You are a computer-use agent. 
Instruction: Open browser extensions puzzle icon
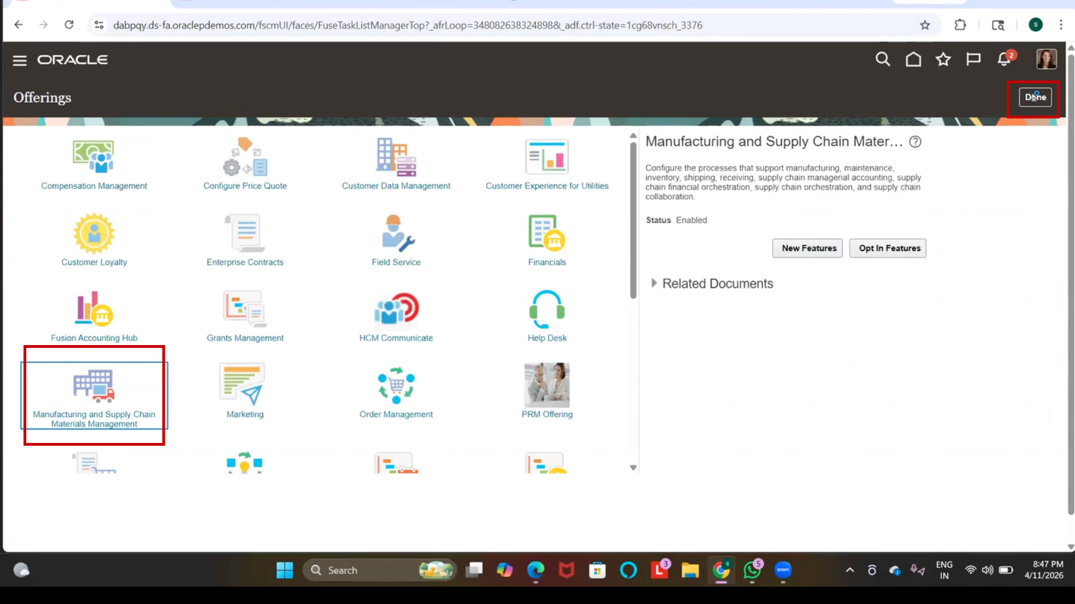(960, 25)
